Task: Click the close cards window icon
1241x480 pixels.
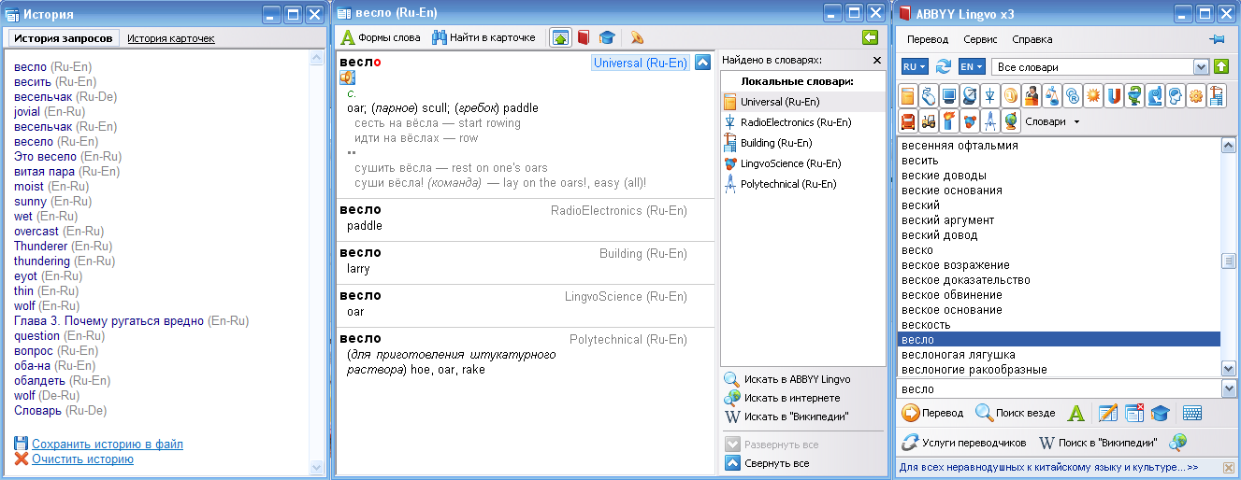Action: pyautogui.click(x=1134, y=413)
